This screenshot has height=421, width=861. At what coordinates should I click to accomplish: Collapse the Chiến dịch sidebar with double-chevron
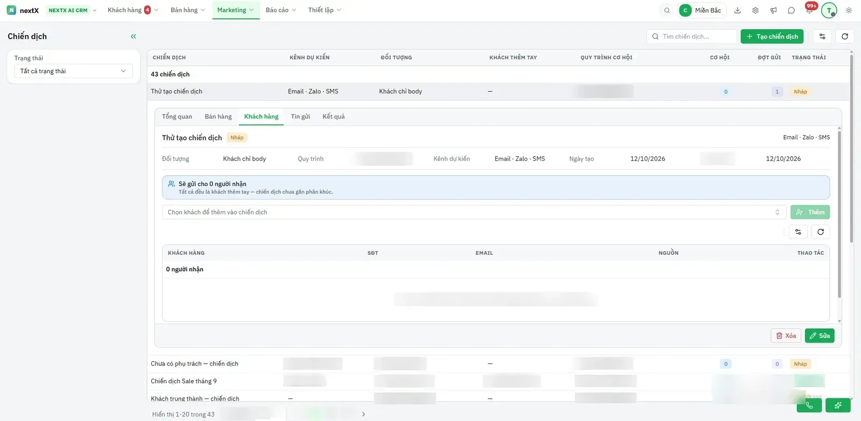pyautogui.click(x=133, y=37)
